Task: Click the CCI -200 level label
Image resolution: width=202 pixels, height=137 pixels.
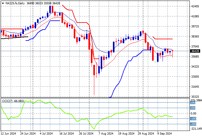Action: (193, 124)
